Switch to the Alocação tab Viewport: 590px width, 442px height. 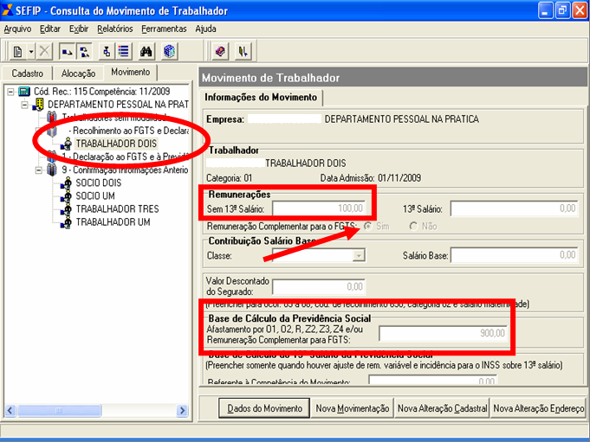78,74
